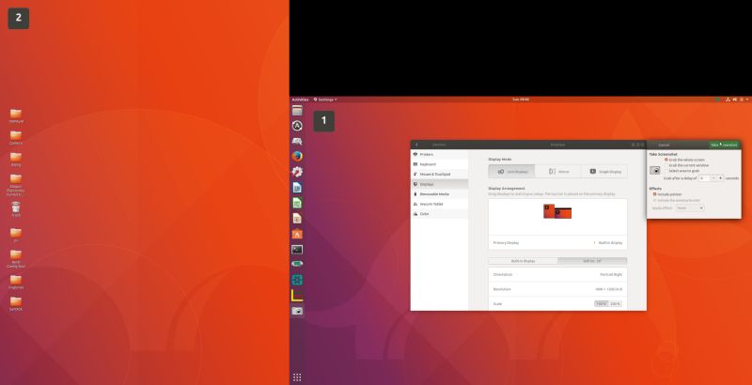The image size is (752, 385).
Task: Open the Terminal from the dock
Action: tap(297, 250)
